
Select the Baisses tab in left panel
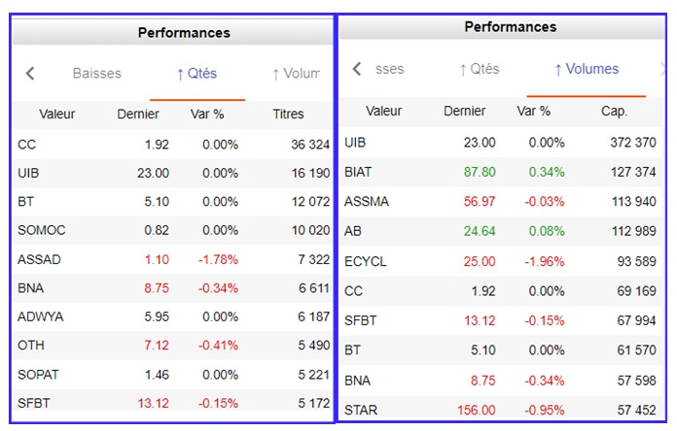point(97,74)
